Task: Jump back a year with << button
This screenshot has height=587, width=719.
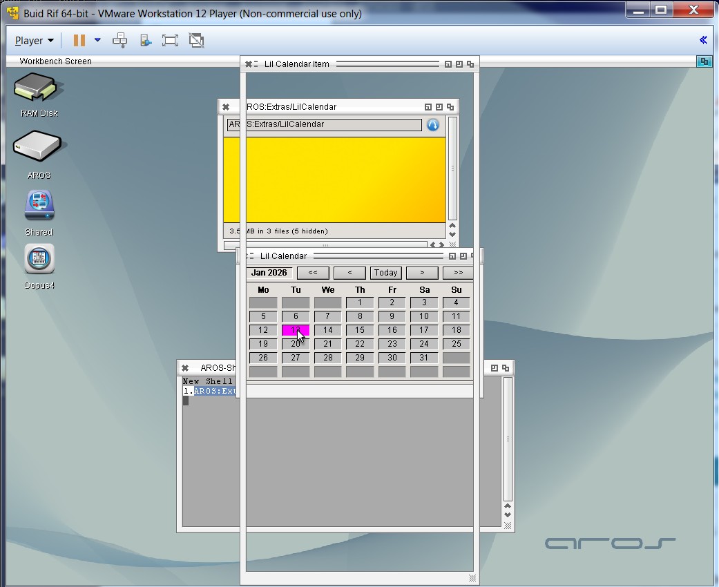Action: tap(313, 273)
